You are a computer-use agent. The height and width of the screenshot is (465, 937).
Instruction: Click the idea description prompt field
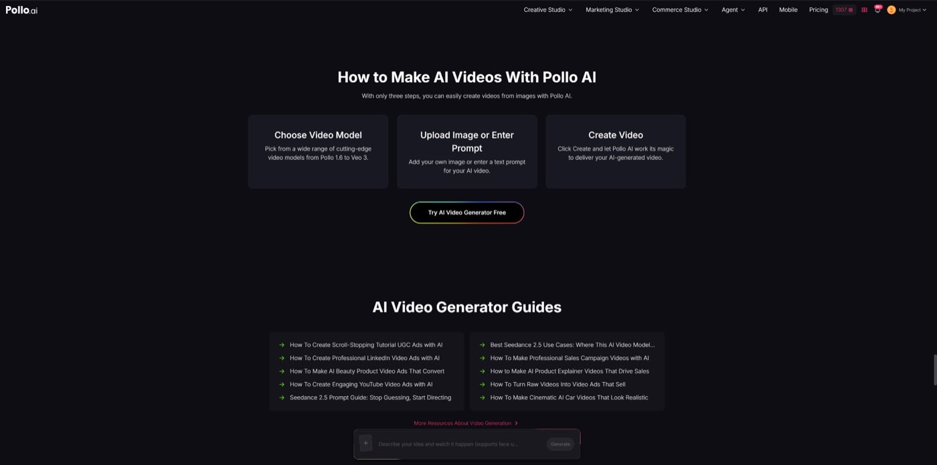[458, 444]
